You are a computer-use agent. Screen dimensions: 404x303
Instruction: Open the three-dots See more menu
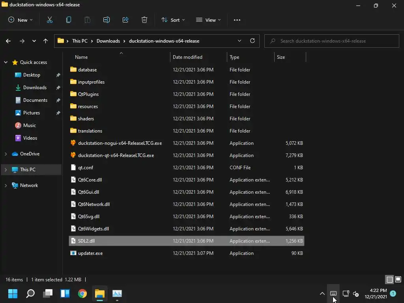click(x=237, y=20)
